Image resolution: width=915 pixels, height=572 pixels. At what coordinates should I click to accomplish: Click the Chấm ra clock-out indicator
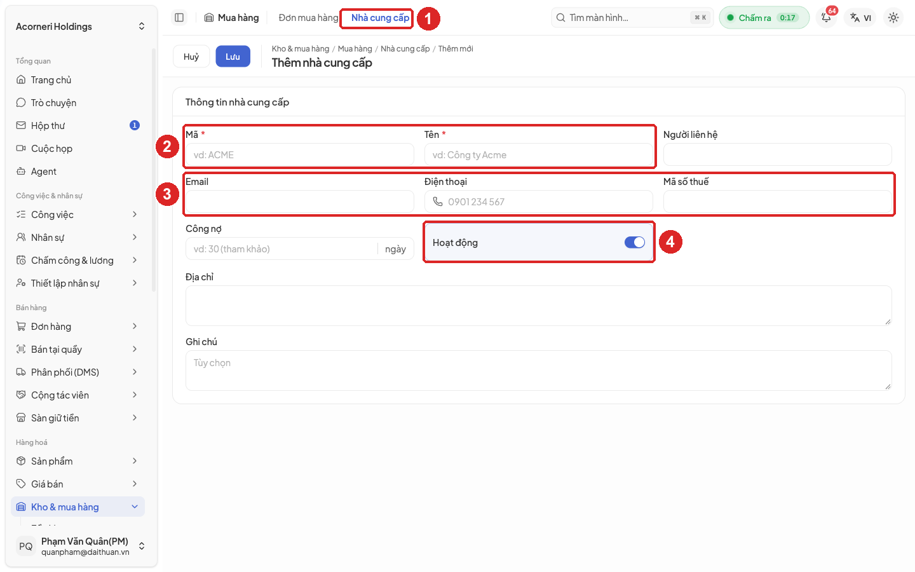tap(764, 18)
